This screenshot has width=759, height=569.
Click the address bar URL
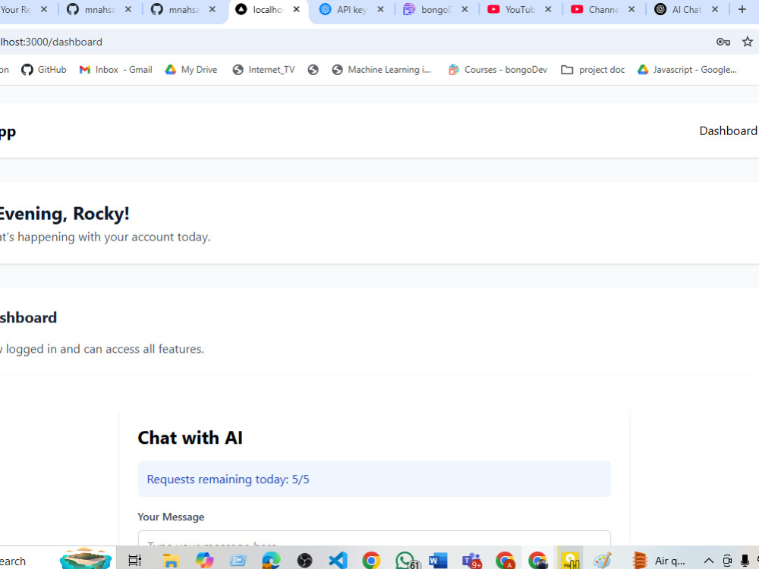click(x=52, y=42)
